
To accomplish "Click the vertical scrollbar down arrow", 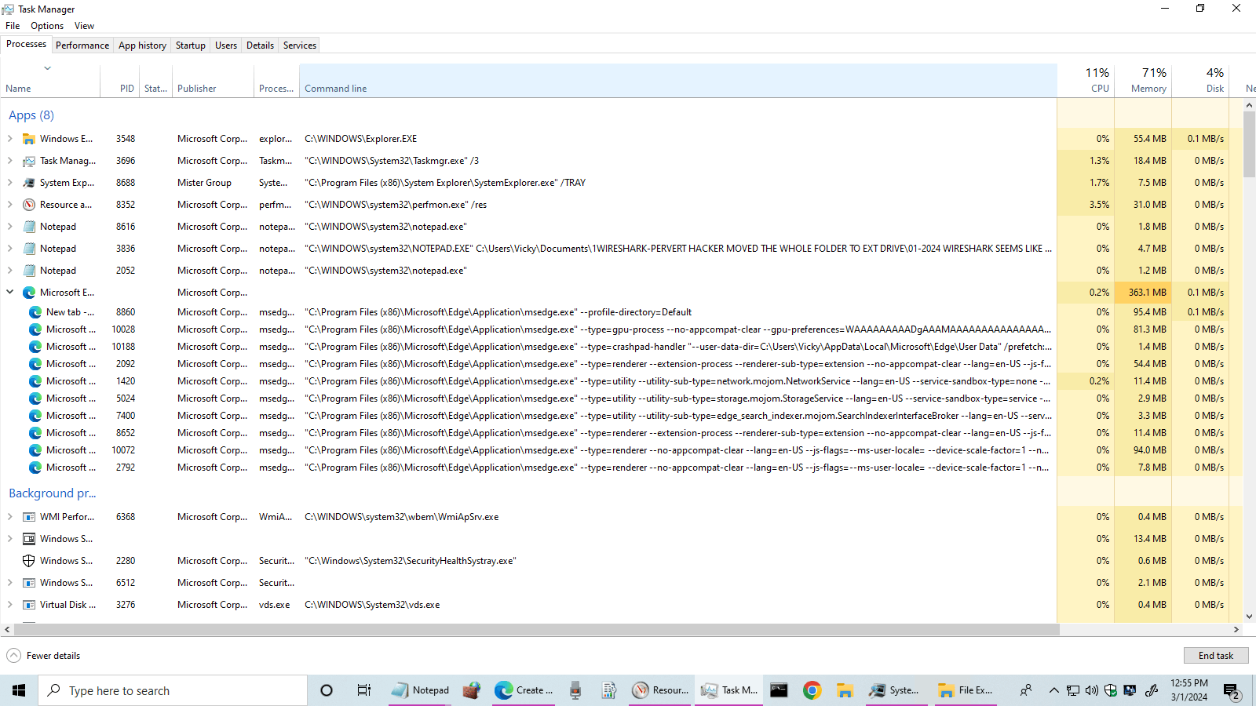I will pos(1250,617).
